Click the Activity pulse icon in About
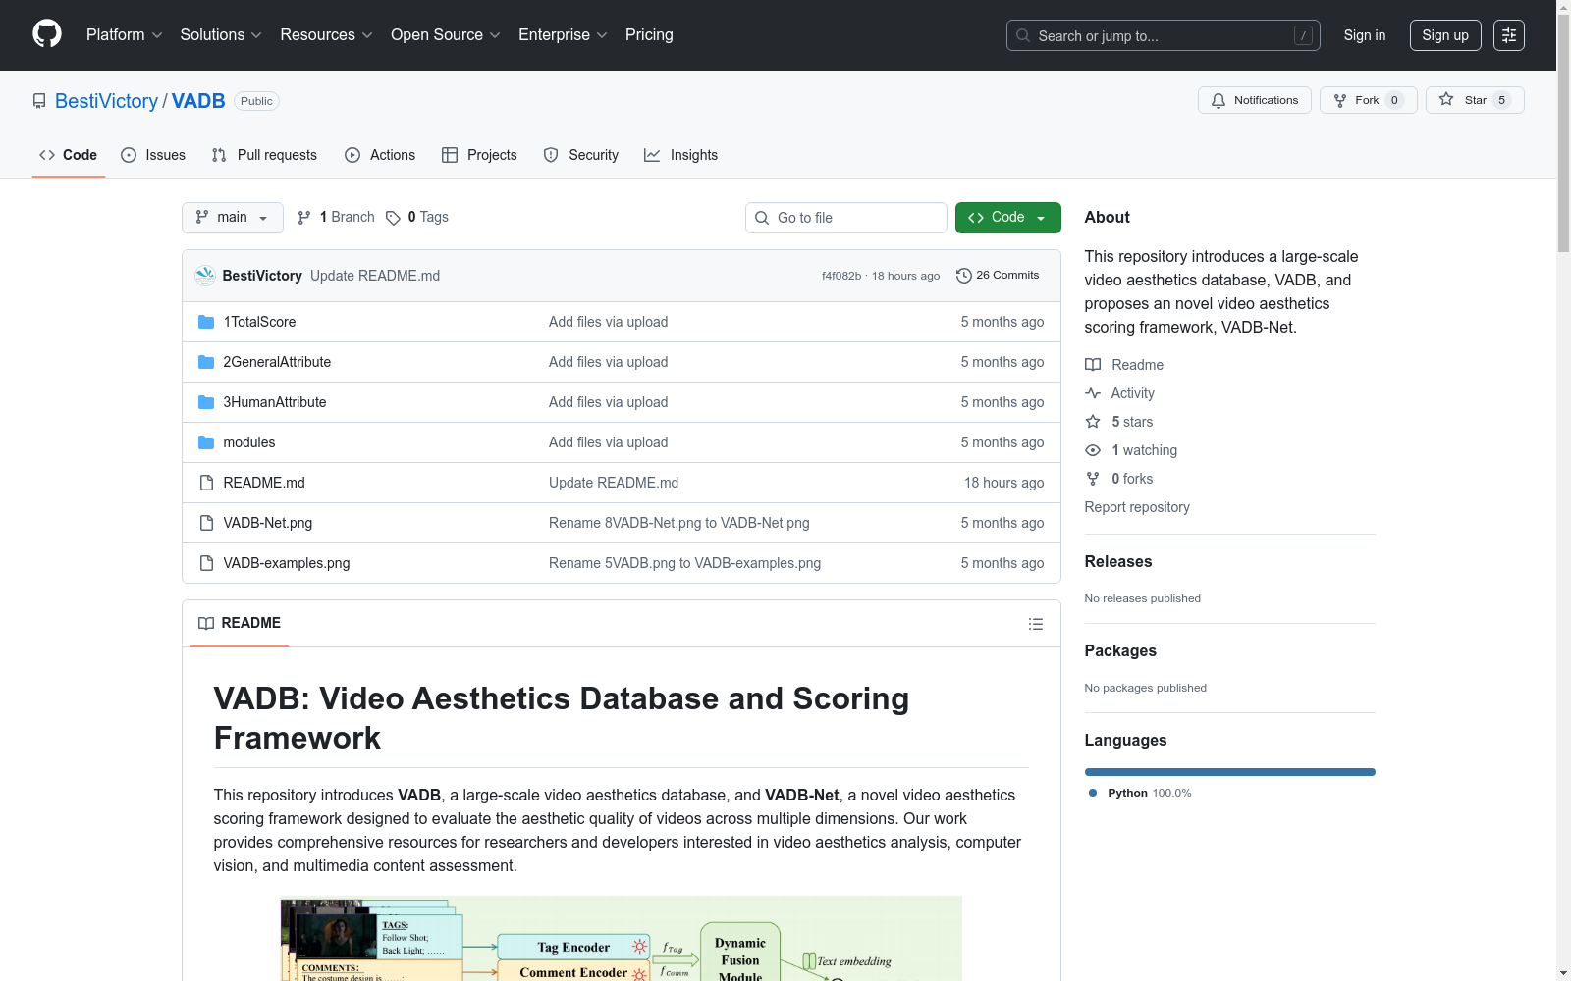 1093,393
